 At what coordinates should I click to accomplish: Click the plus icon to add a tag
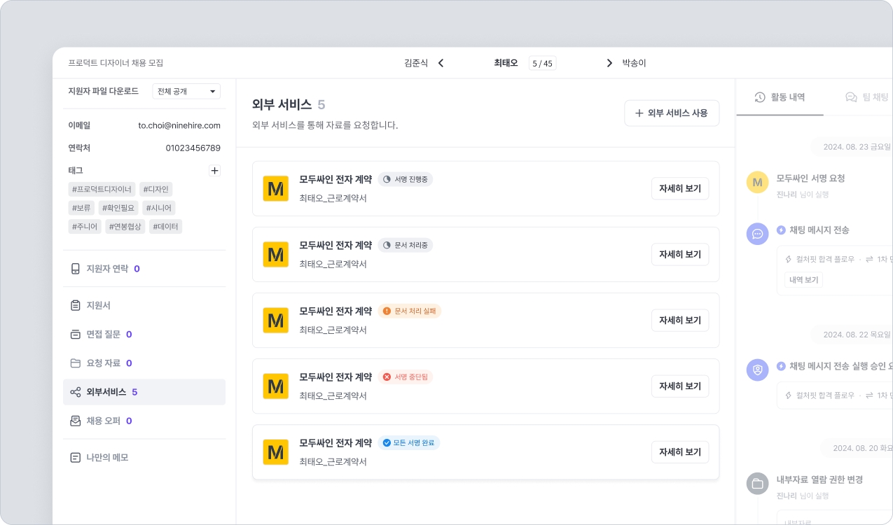(215, 171)
